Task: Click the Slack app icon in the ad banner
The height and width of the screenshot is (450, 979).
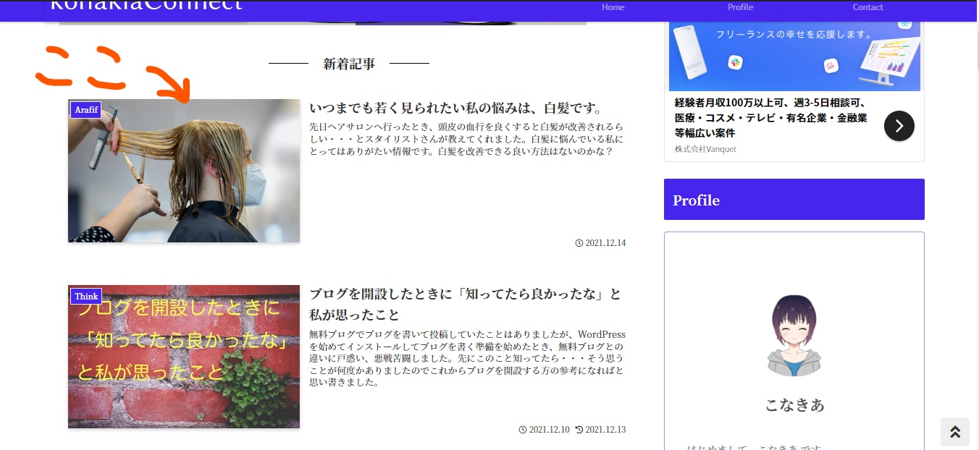Action: tap(735, 63)
